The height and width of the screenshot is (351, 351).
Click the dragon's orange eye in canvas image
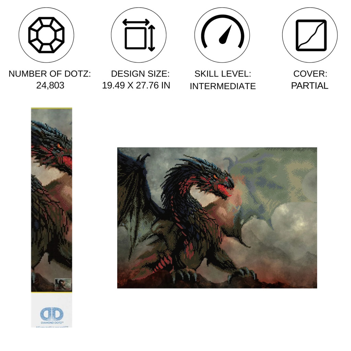click(215, 177)
